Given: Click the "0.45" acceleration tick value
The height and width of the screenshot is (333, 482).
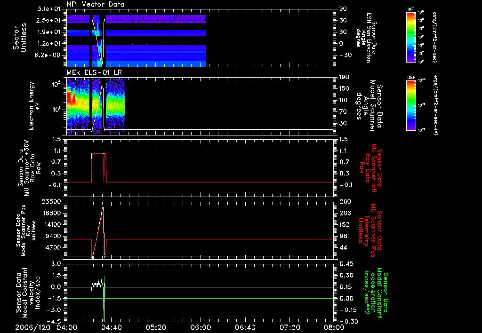Looking at the screenshot, I should pyautogui.click(x=346, y=264).
